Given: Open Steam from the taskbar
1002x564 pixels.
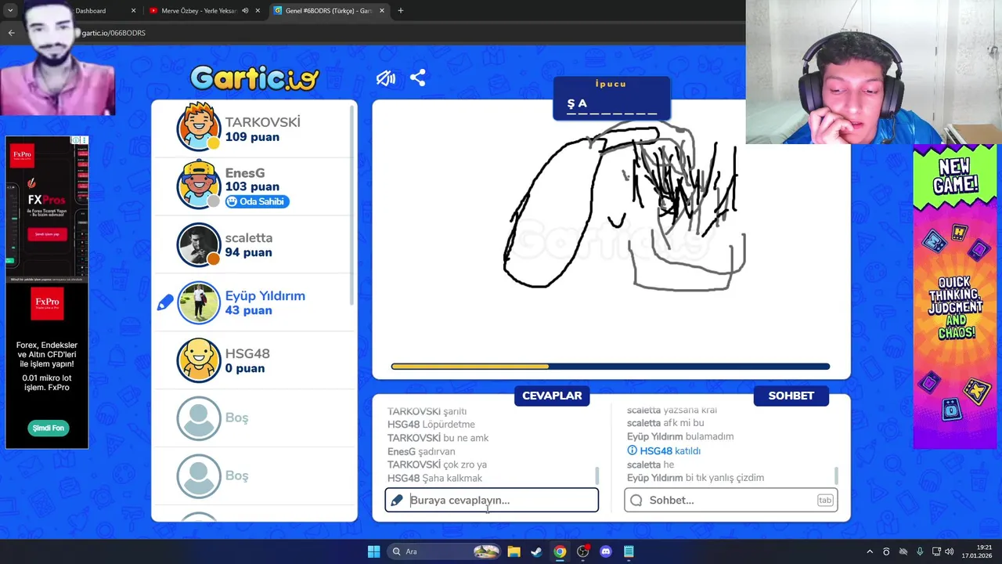Looking at the screenshot, I should click(x=536, y=551).
